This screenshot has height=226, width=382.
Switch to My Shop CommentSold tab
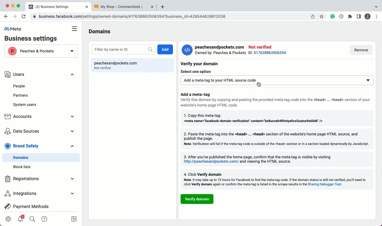[x=121, y=7]
